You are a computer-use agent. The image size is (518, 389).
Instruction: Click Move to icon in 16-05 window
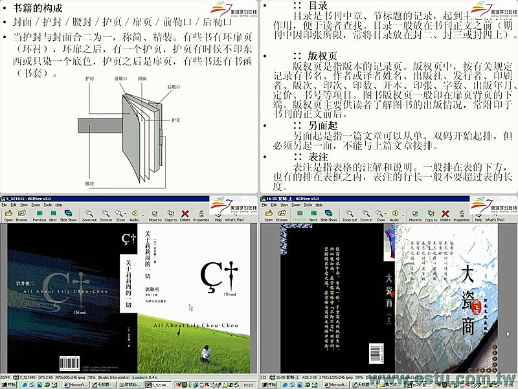(x=415, y=216)
